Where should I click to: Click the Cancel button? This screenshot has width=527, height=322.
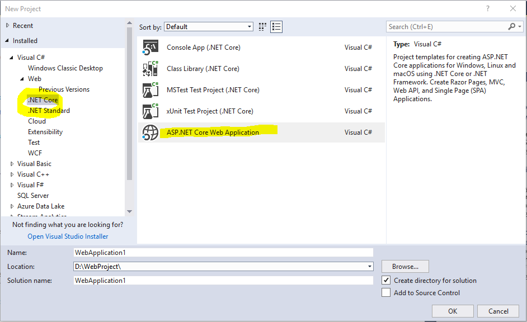pos(498,311)
